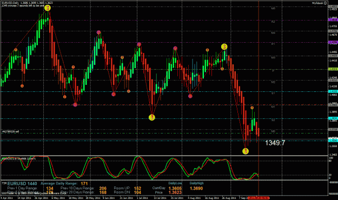338x200 pixels.
Task: Click the red highlighted date tag on the time axis
Action: 259,198
